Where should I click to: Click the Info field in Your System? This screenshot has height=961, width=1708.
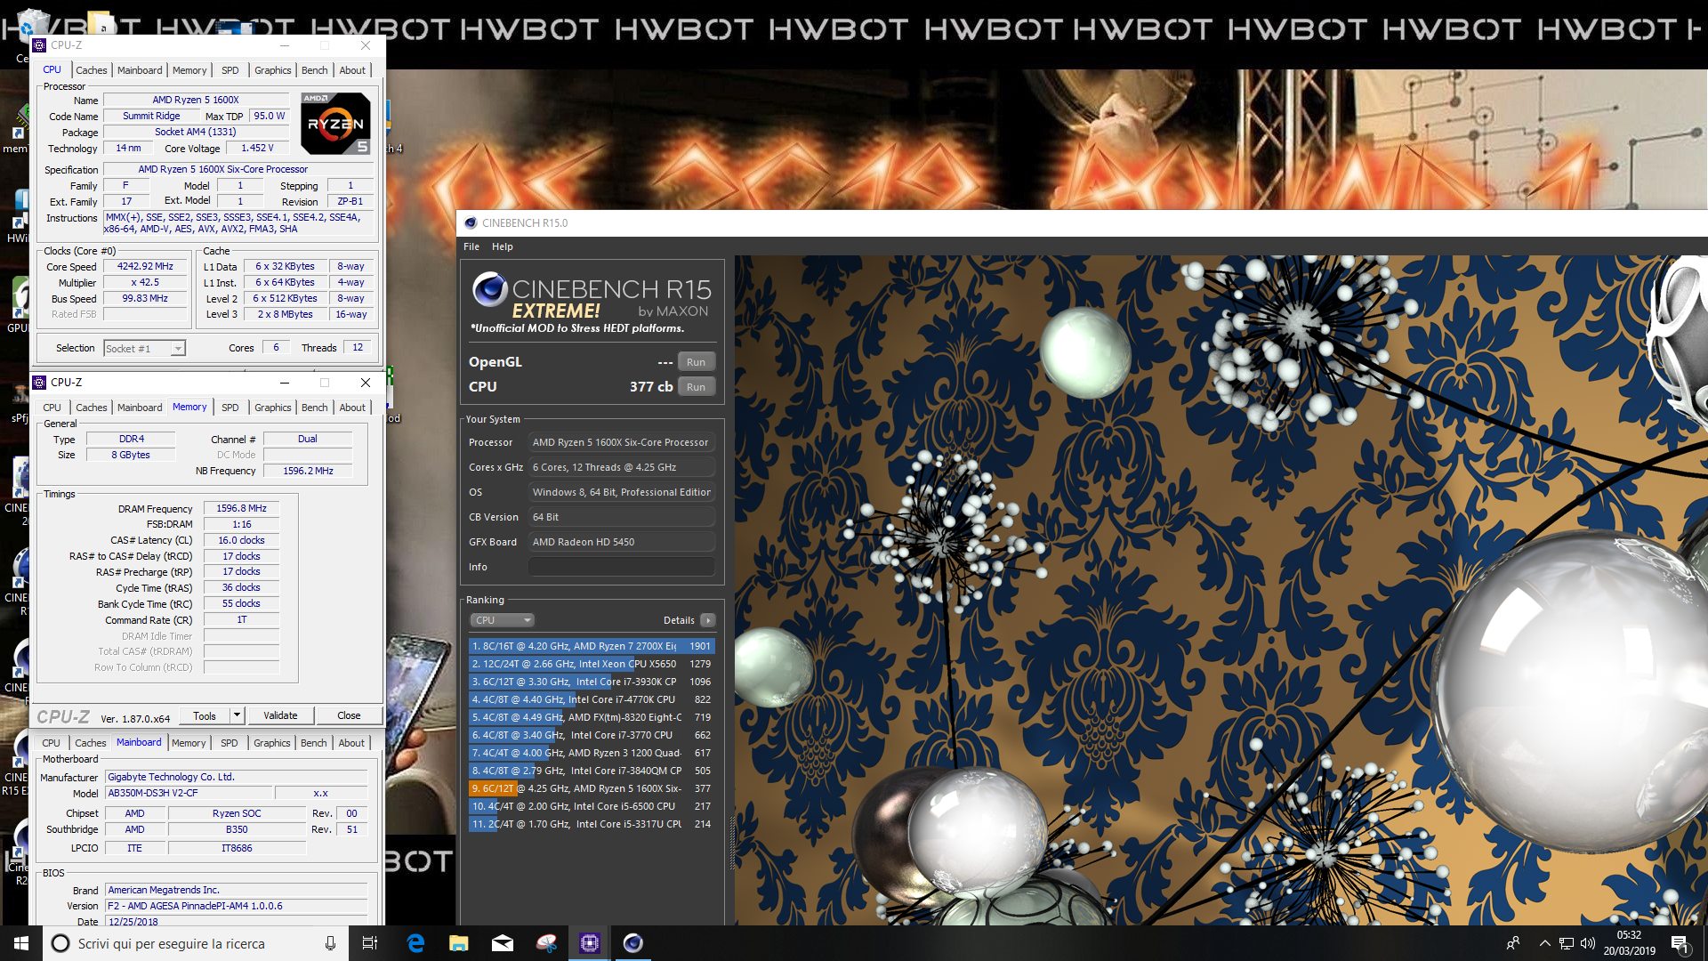622,567
